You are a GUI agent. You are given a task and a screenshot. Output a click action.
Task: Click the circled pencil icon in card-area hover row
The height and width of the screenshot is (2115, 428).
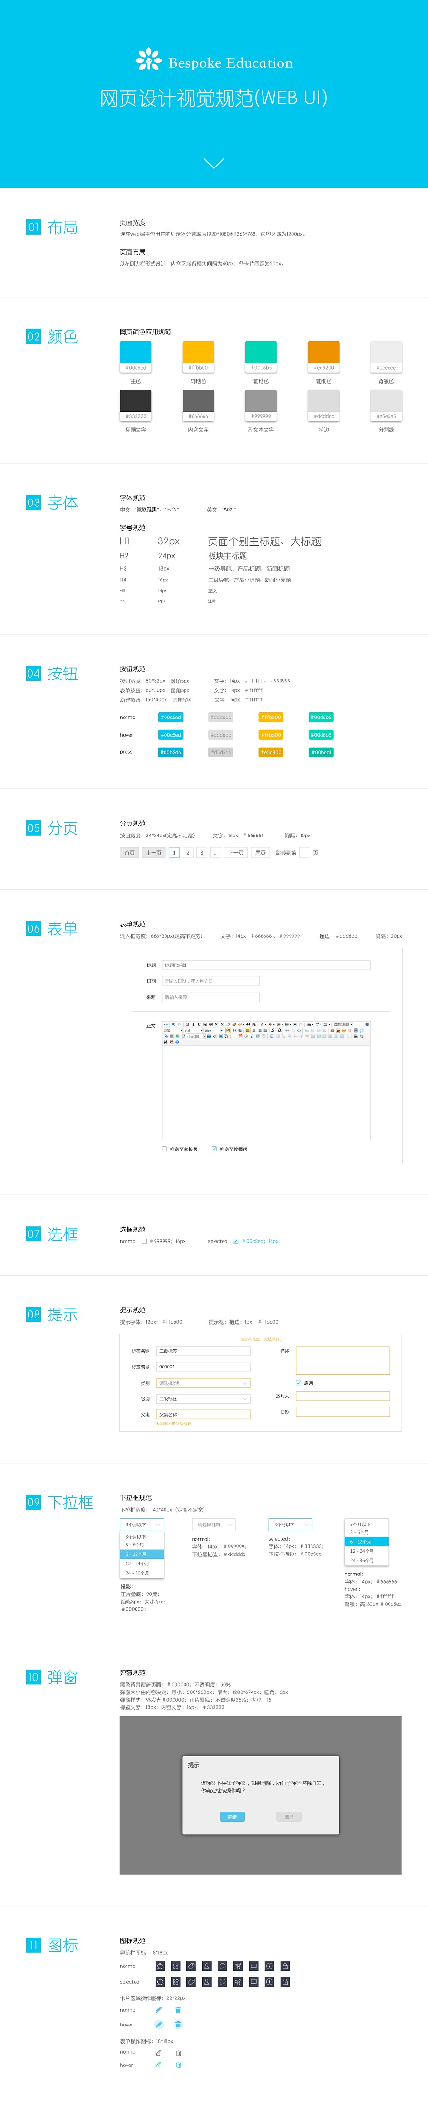coord(159,2025)
